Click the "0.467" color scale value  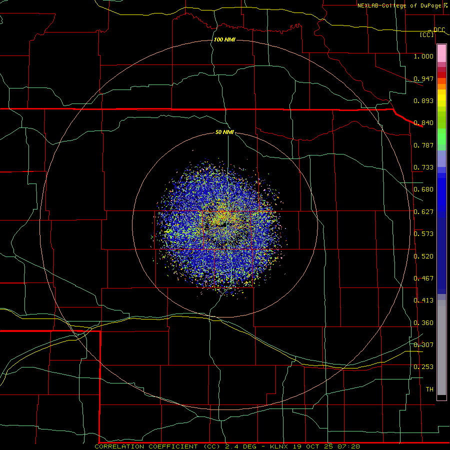[x=423, y=278]
